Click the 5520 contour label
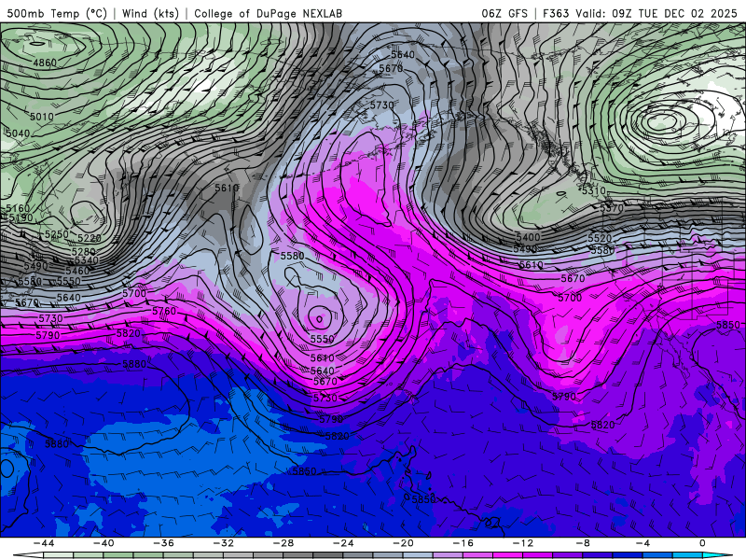Image resolution: width=746 pixels, height=560 pixels. click(600, 238)
